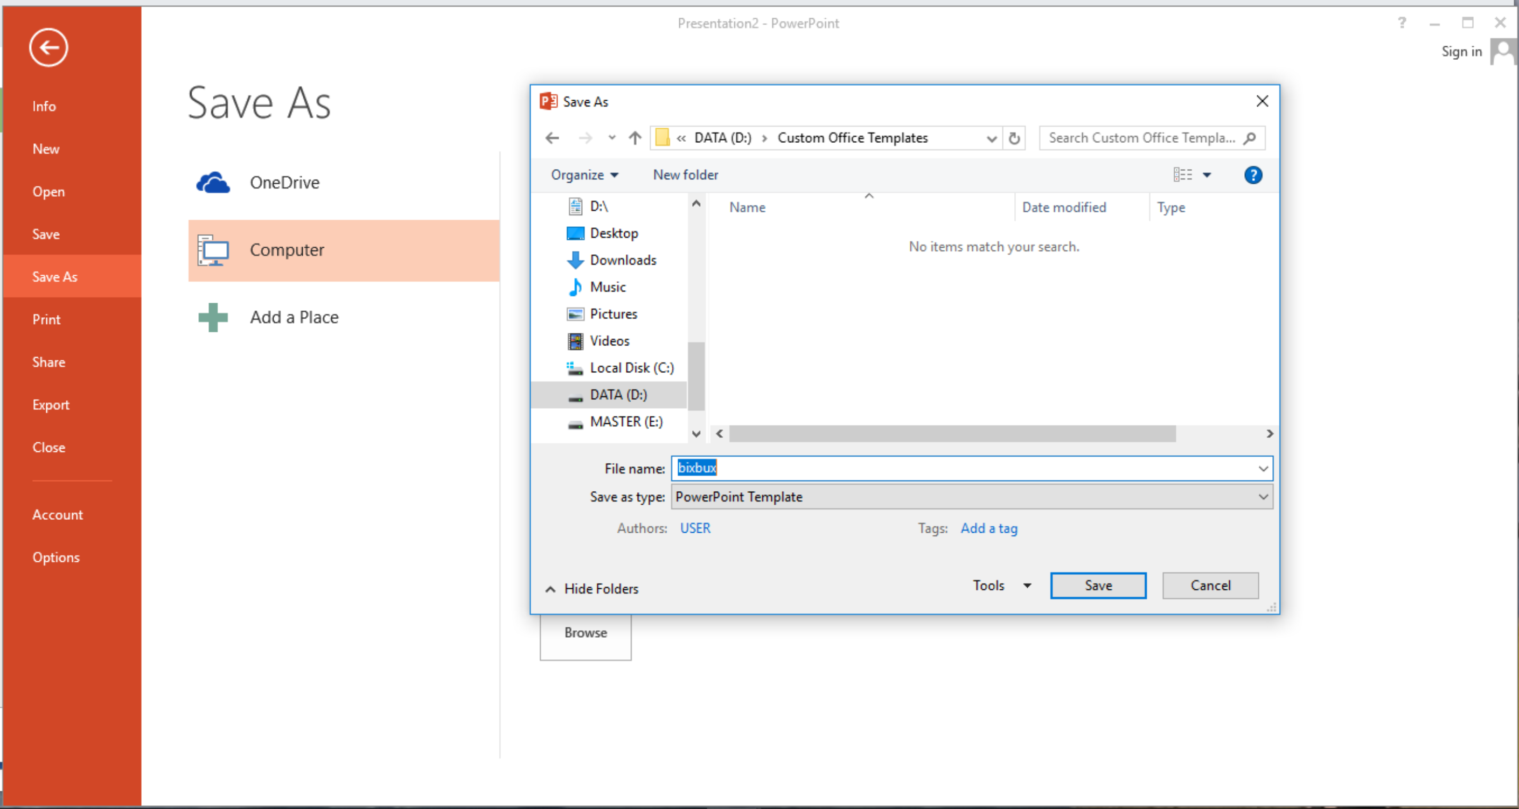Click Save As in the left menu
1519x809 pixels.
pyautogui.click(x=53, y=276)
